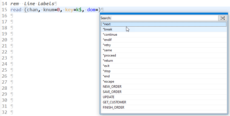Pick *stop from the popup
Screen dimensions: 230x116
(x=107, y=71)
